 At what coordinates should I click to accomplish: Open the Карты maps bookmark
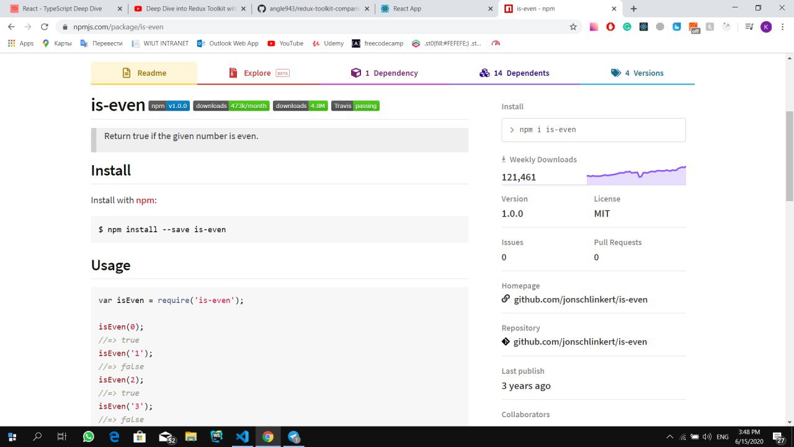tap(56, 43)
